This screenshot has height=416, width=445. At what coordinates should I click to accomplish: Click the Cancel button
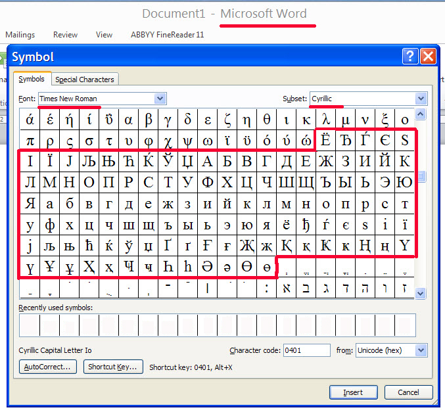pyautogui.click(x=408, y=392)
